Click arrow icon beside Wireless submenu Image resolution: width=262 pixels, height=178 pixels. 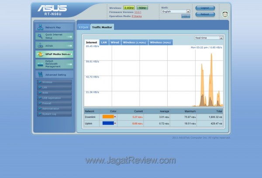[40, 82]
